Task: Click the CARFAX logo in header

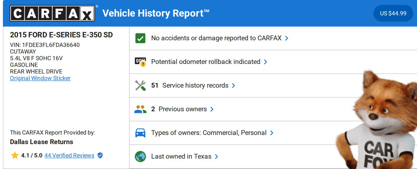Action: click(x=52, y=14)
